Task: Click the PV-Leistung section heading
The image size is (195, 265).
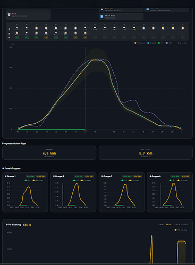Action: click(x=13, y=225)
